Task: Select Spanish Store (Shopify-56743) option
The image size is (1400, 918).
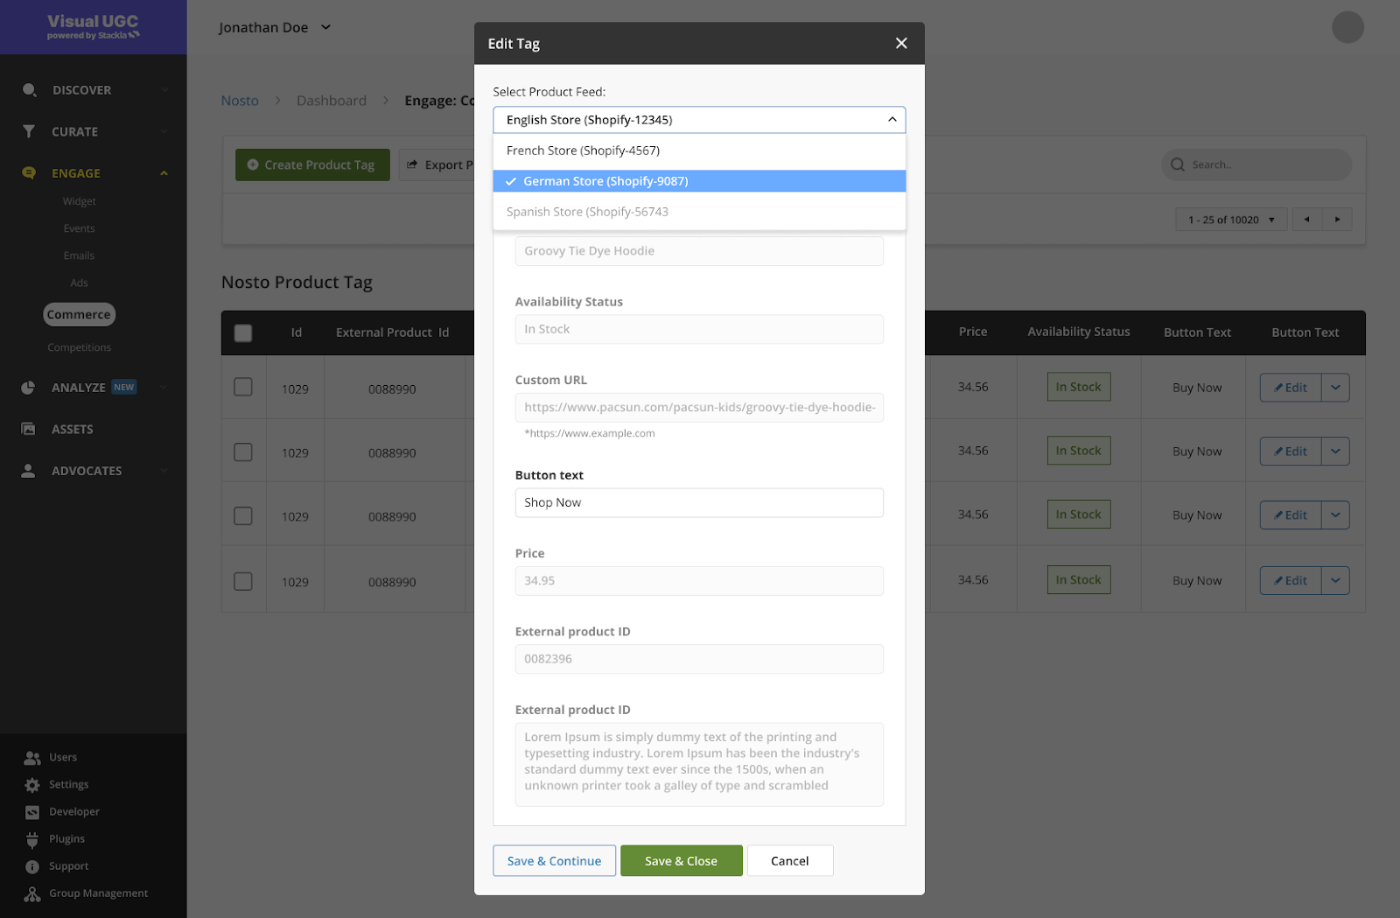Action: click(x=699, y=212)
